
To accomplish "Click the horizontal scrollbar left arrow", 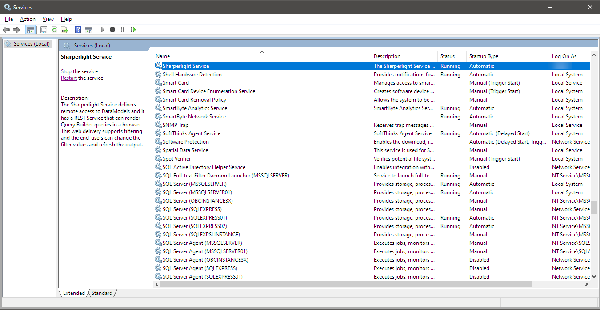I will pyautogui.click(x=157, y=284).
